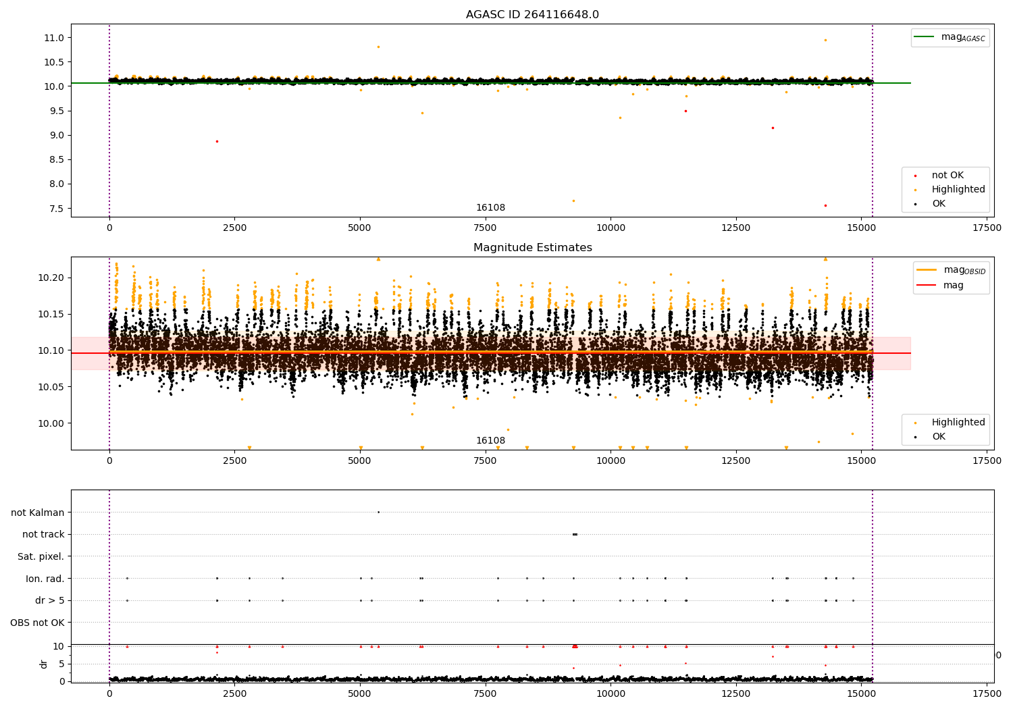Click the black marker on 'not track' row
Screen dimensions: 1013x709
[575, 534]
